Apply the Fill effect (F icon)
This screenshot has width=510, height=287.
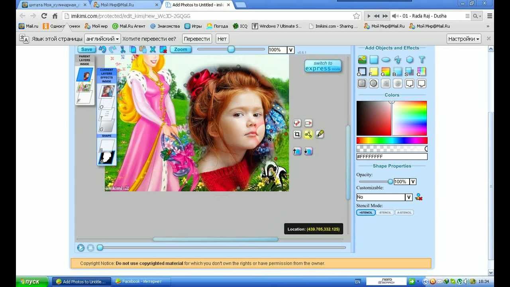[x=374, y=72]
